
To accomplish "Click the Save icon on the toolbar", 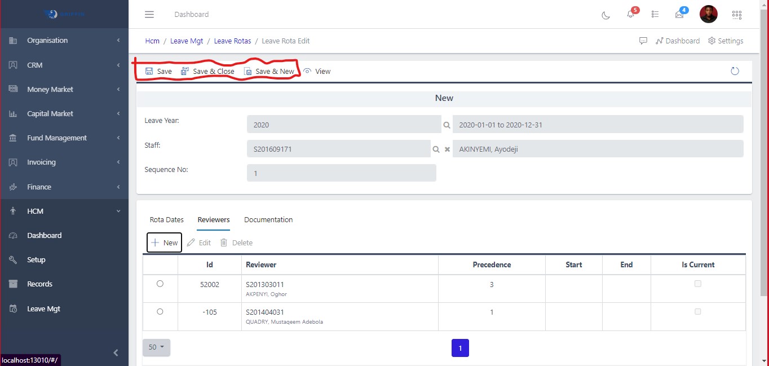I will [x=149, y=71].
